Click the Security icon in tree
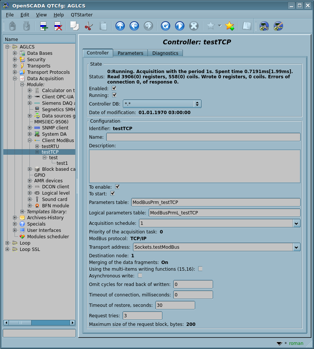This screenshot has height=349, width=314. (22, 59)
